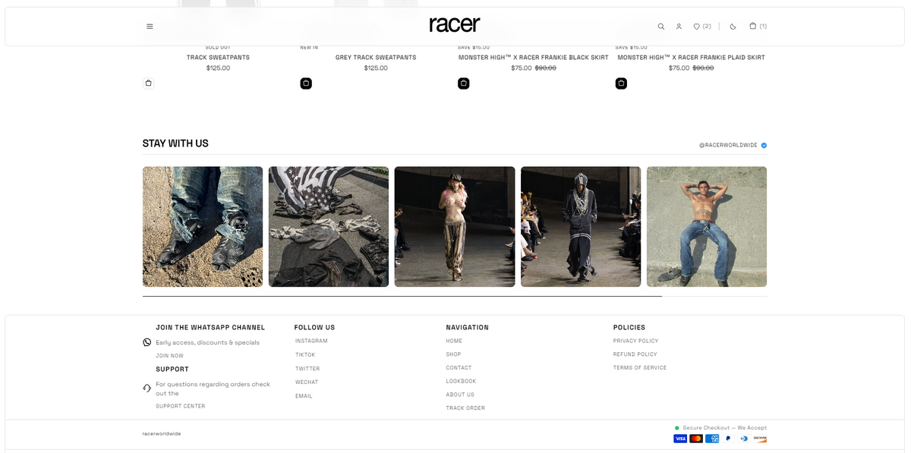Open the Grey Track Sweatpants product title
The width and height of the screenshot is (911, 453).
click(376, 58)
